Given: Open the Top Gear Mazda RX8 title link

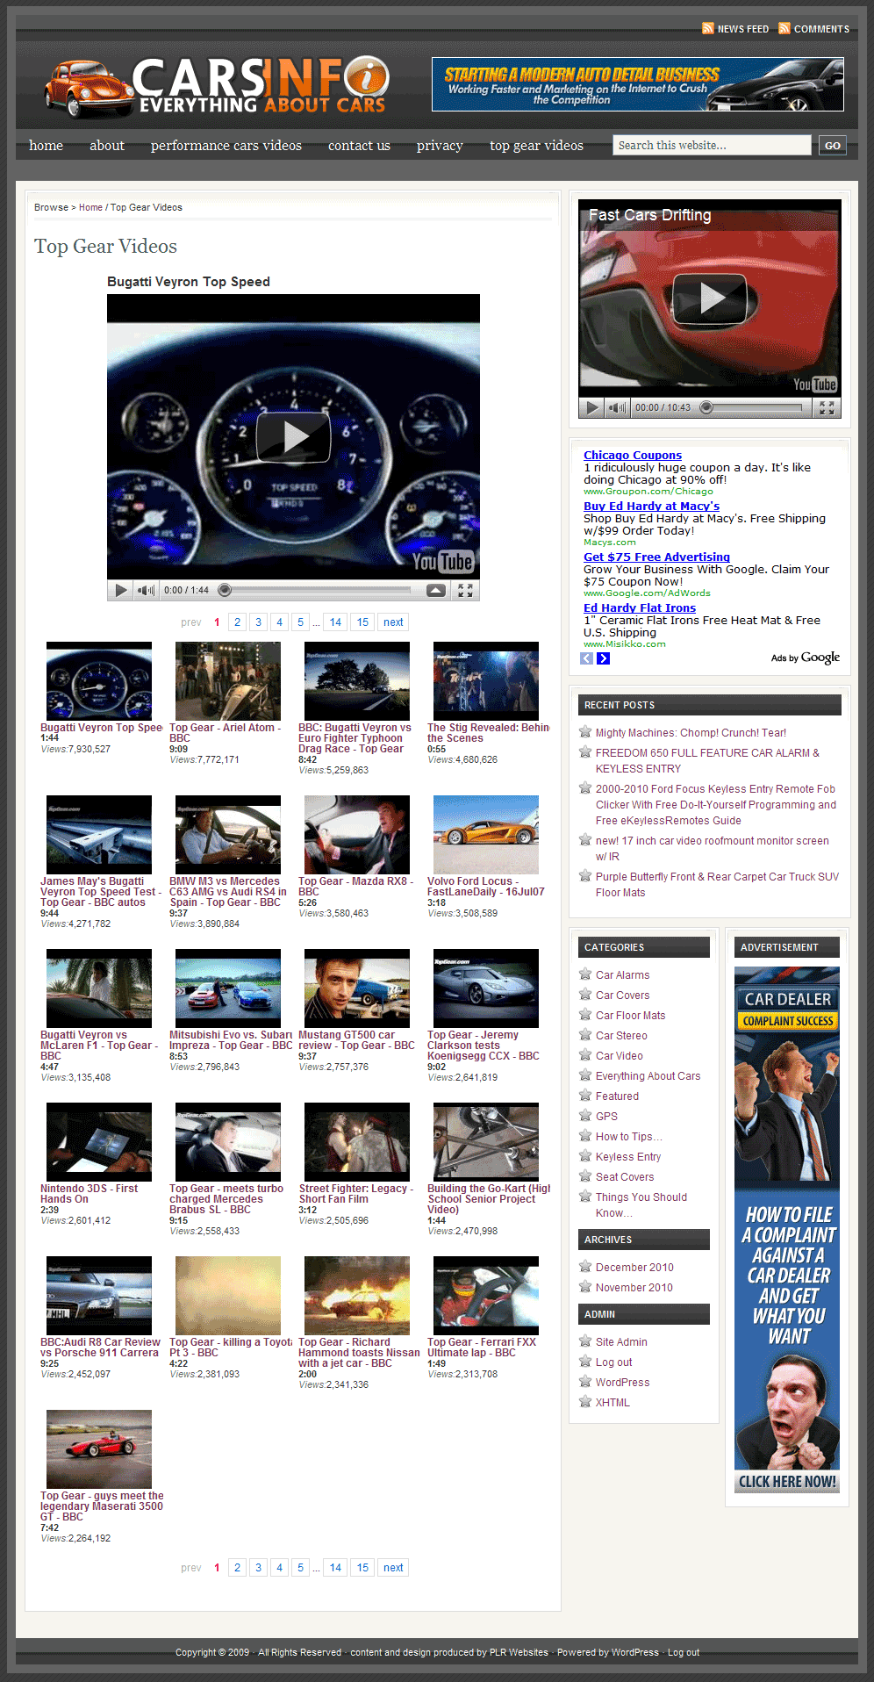Looking at the screenshot, I should pyautogui.click(x=355, y=887).
